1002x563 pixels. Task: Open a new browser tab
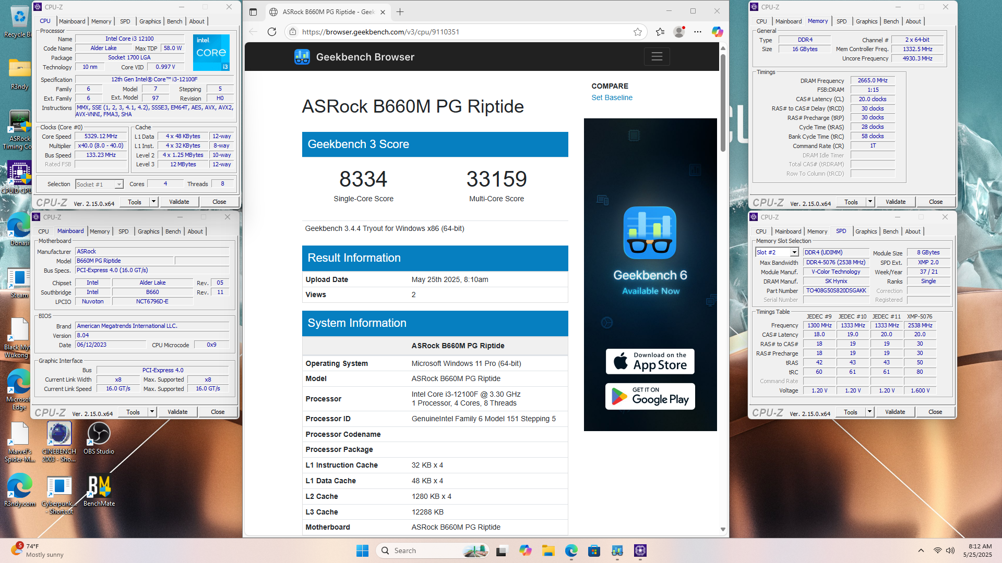click(400, 11)
